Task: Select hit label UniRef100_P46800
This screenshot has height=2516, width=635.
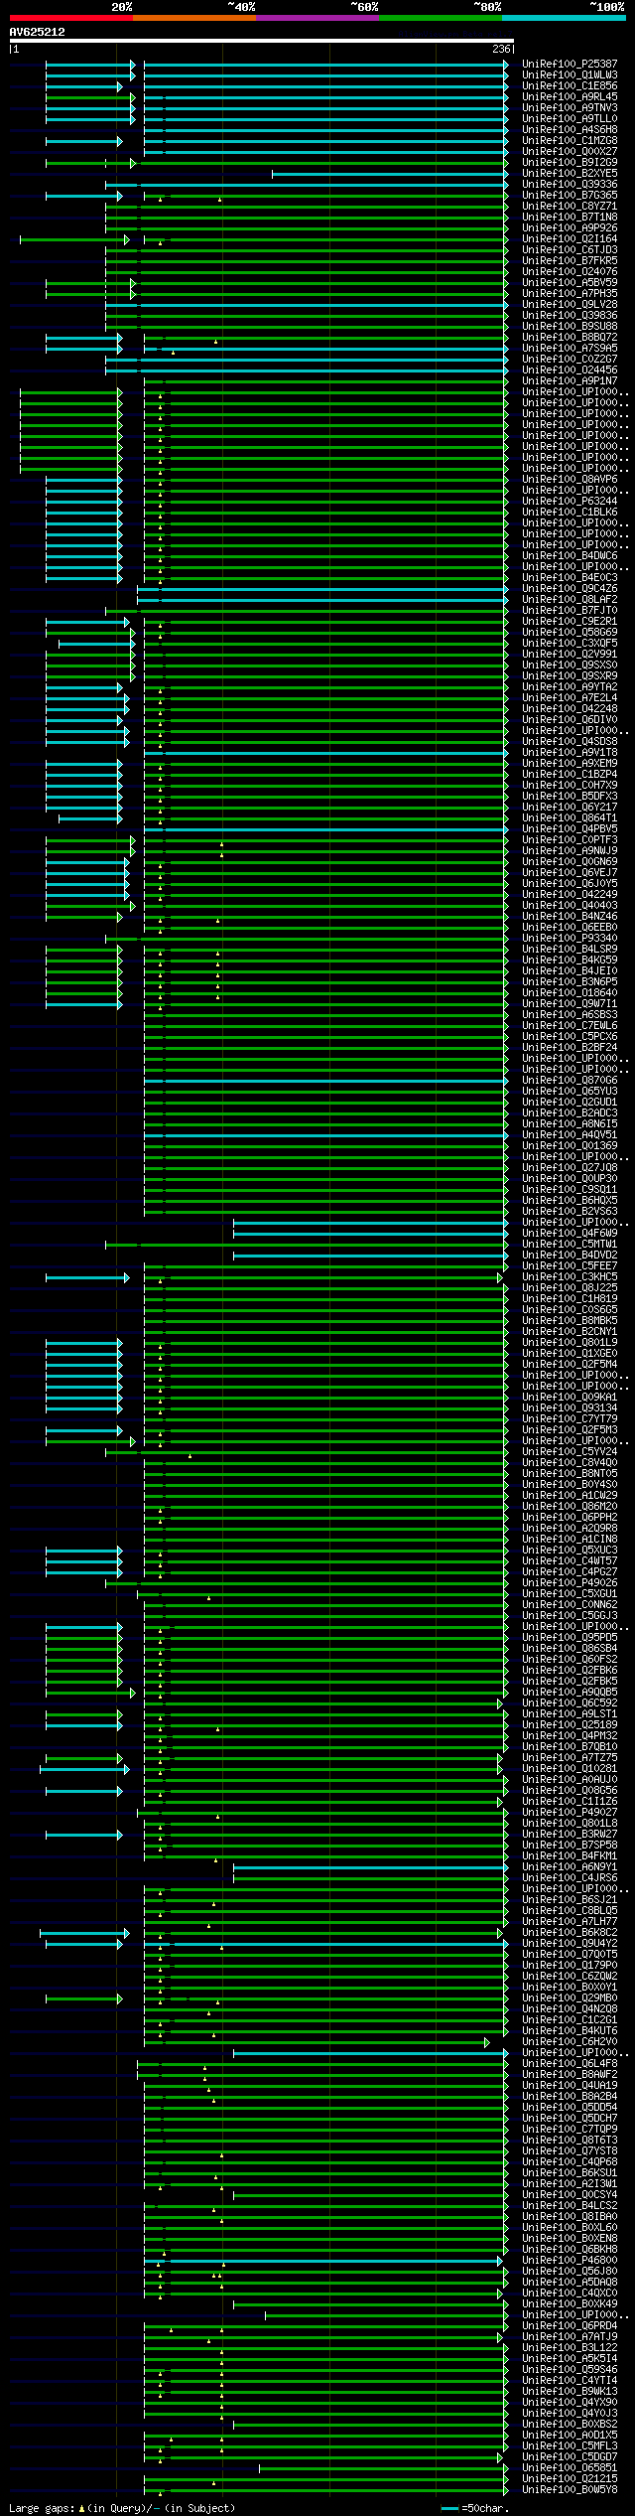Action: (570, 2261)
